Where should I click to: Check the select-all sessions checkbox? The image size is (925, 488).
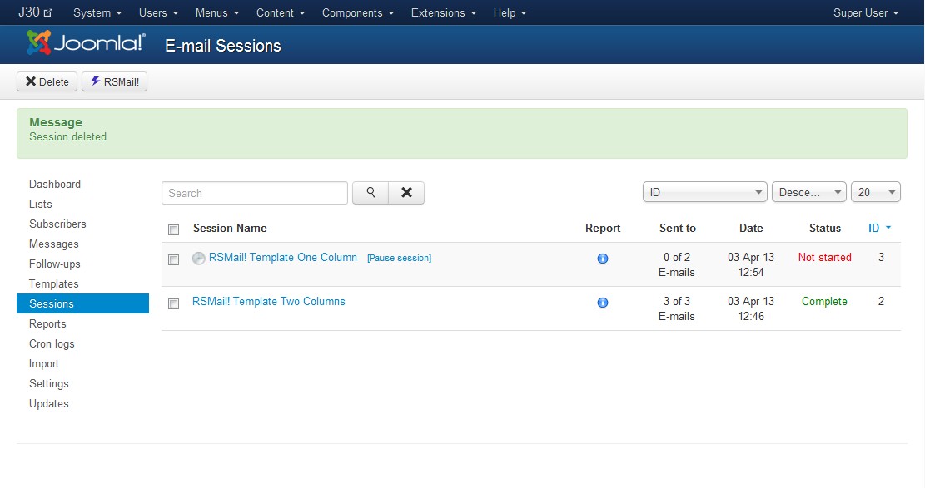click(173, 229)
